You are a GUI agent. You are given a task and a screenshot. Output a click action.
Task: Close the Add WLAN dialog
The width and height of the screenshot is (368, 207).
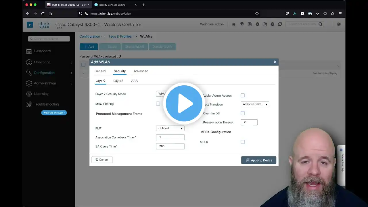(275, 62)
